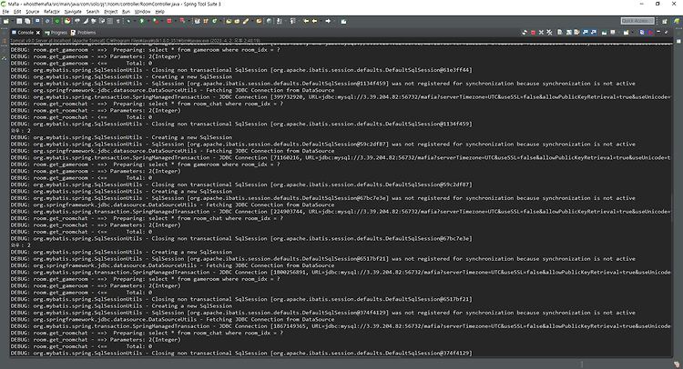Maximize the Console view panel
Image resolution: width=683 pixels, height=369 pixels.
(x=666, y=32)
